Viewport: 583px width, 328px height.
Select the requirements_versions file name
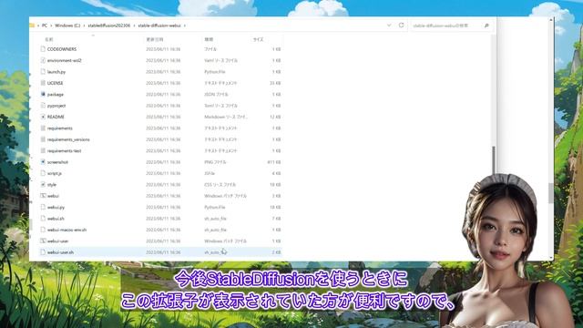point(68,139)
